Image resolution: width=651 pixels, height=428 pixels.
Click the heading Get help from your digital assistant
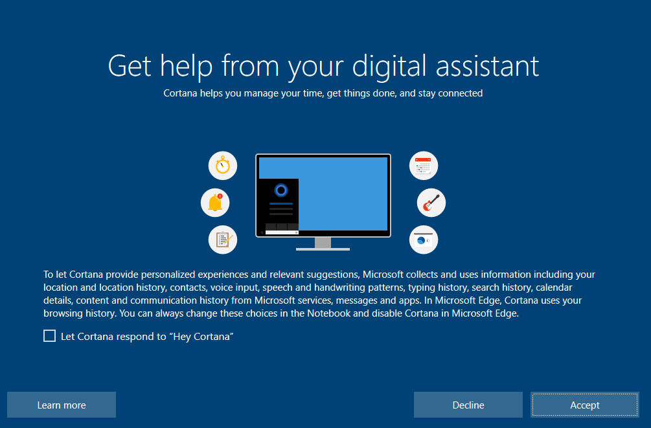point(323,66)
